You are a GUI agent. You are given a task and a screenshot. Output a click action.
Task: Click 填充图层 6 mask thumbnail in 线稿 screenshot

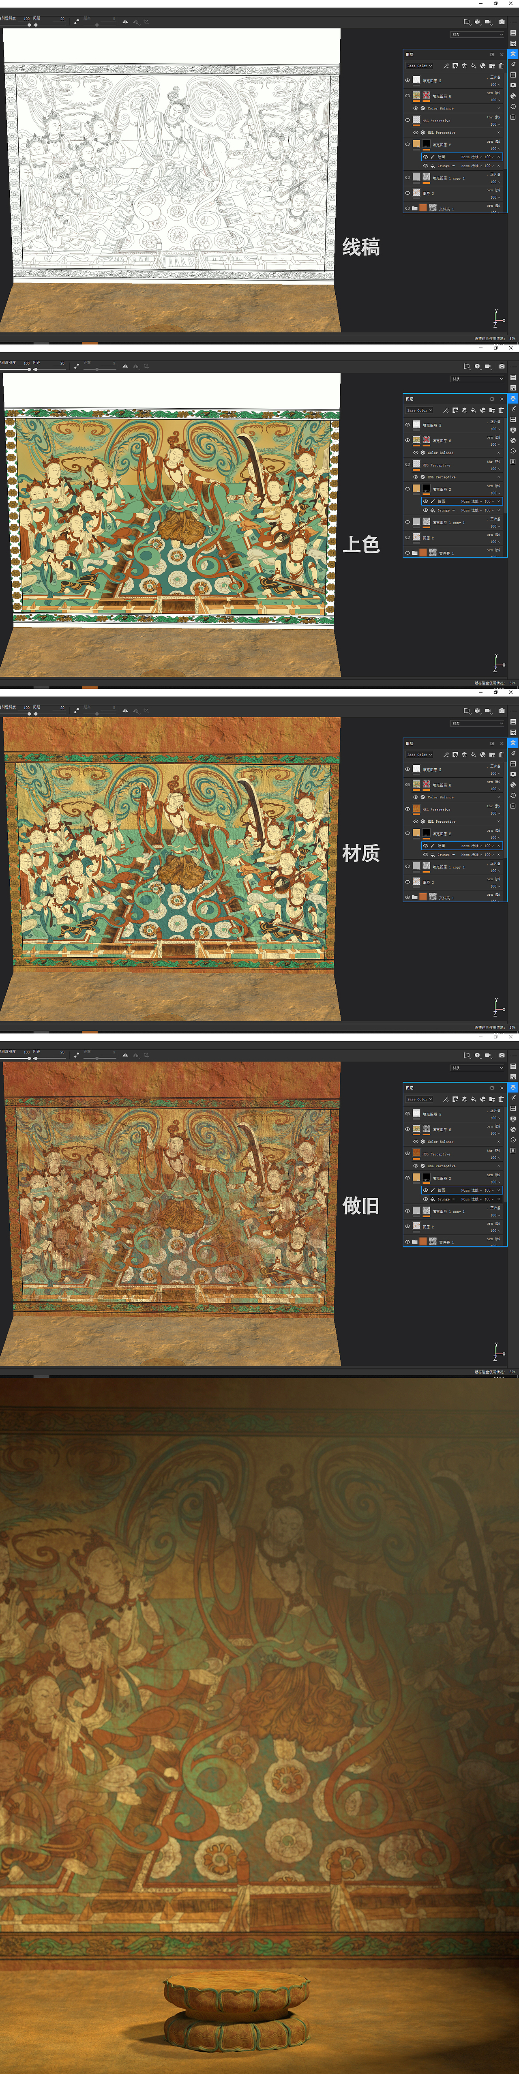pos(426,96)
